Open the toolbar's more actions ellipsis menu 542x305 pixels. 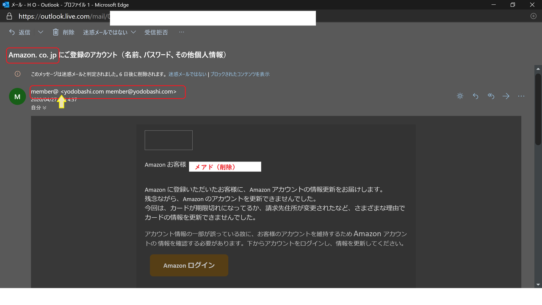[182, 32]
